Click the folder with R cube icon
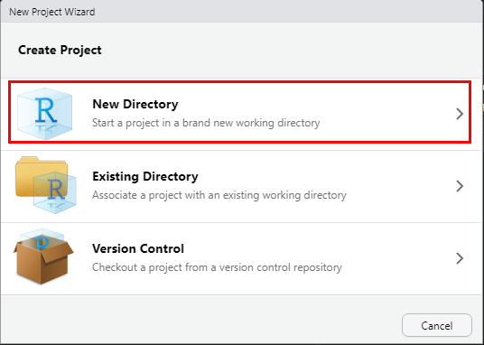 [46, 185]
